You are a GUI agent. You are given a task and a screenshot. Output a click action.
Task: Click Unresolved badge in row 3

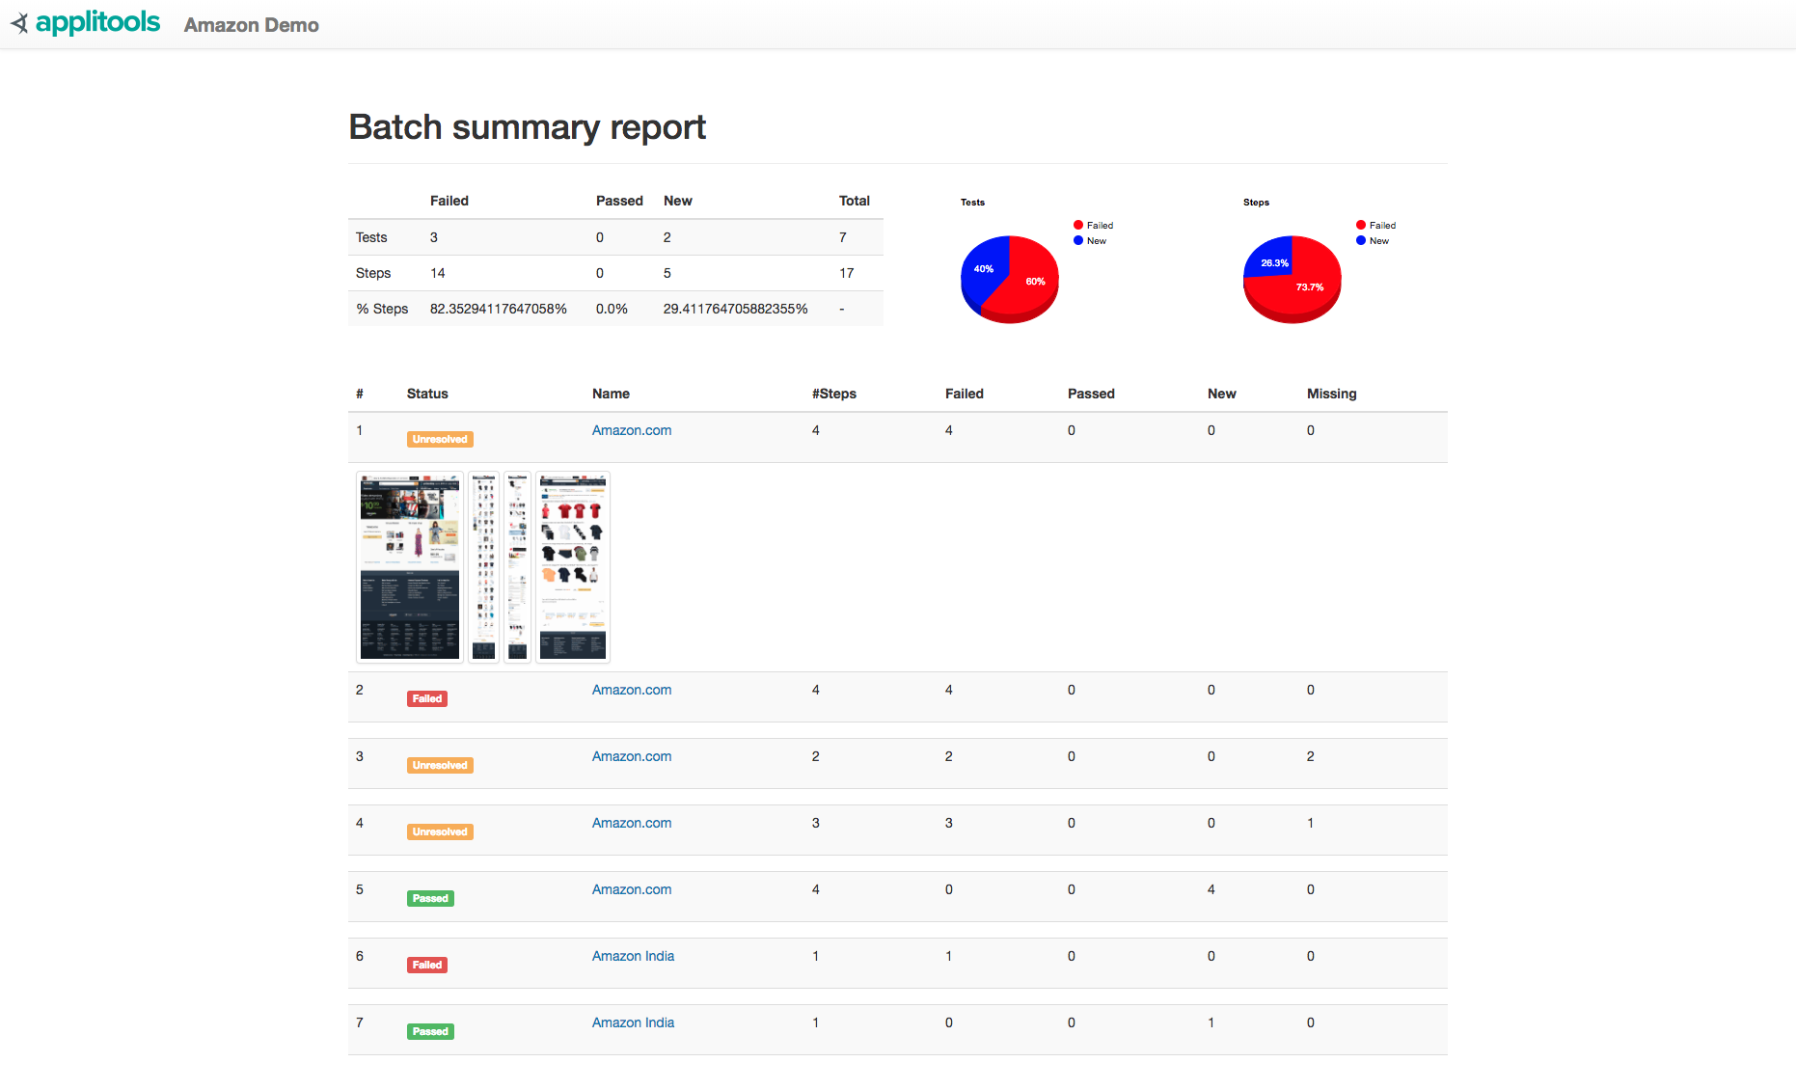click(440, 765)
